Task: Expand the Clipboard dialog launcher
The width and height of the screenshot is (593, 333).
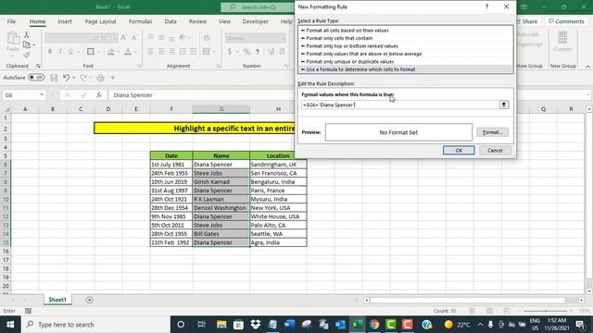Action: (38, 66)
